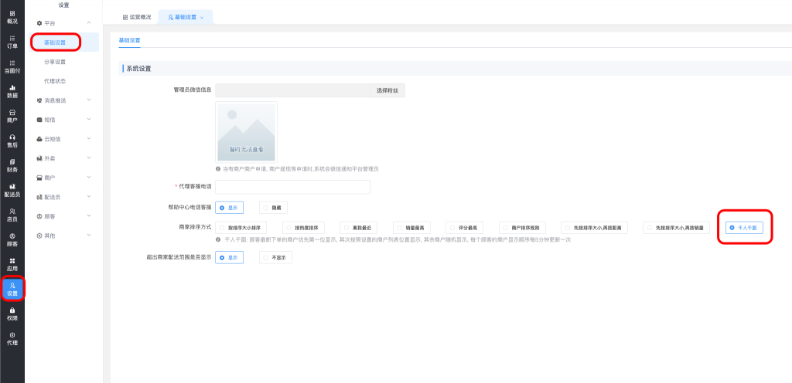Expand the 外卖 submenu

tap(65, 158)
